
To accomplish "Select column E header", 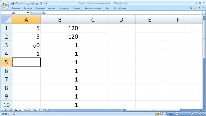I will pyautogui.click(x=149, y=20).
